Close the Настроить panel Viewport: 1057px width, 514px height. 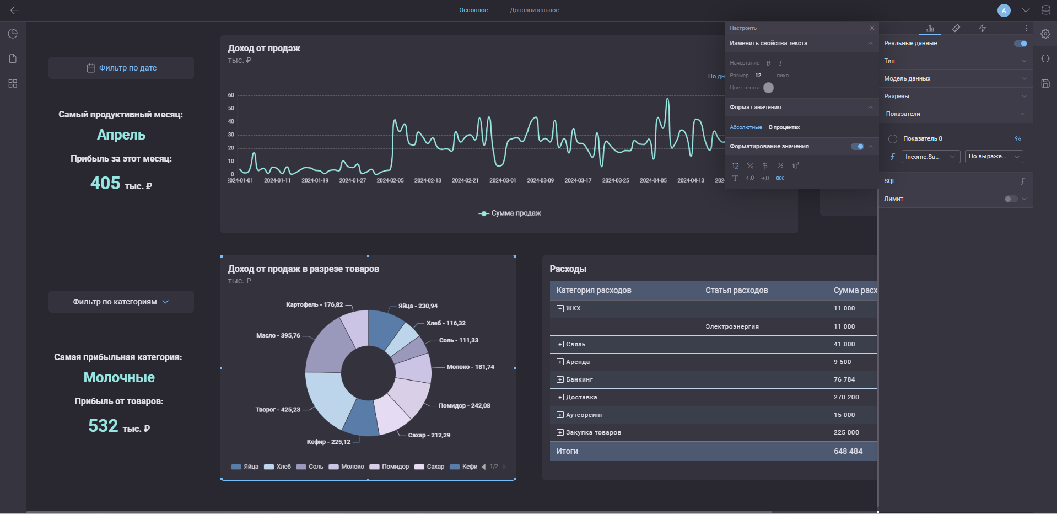tap(872, 28)
